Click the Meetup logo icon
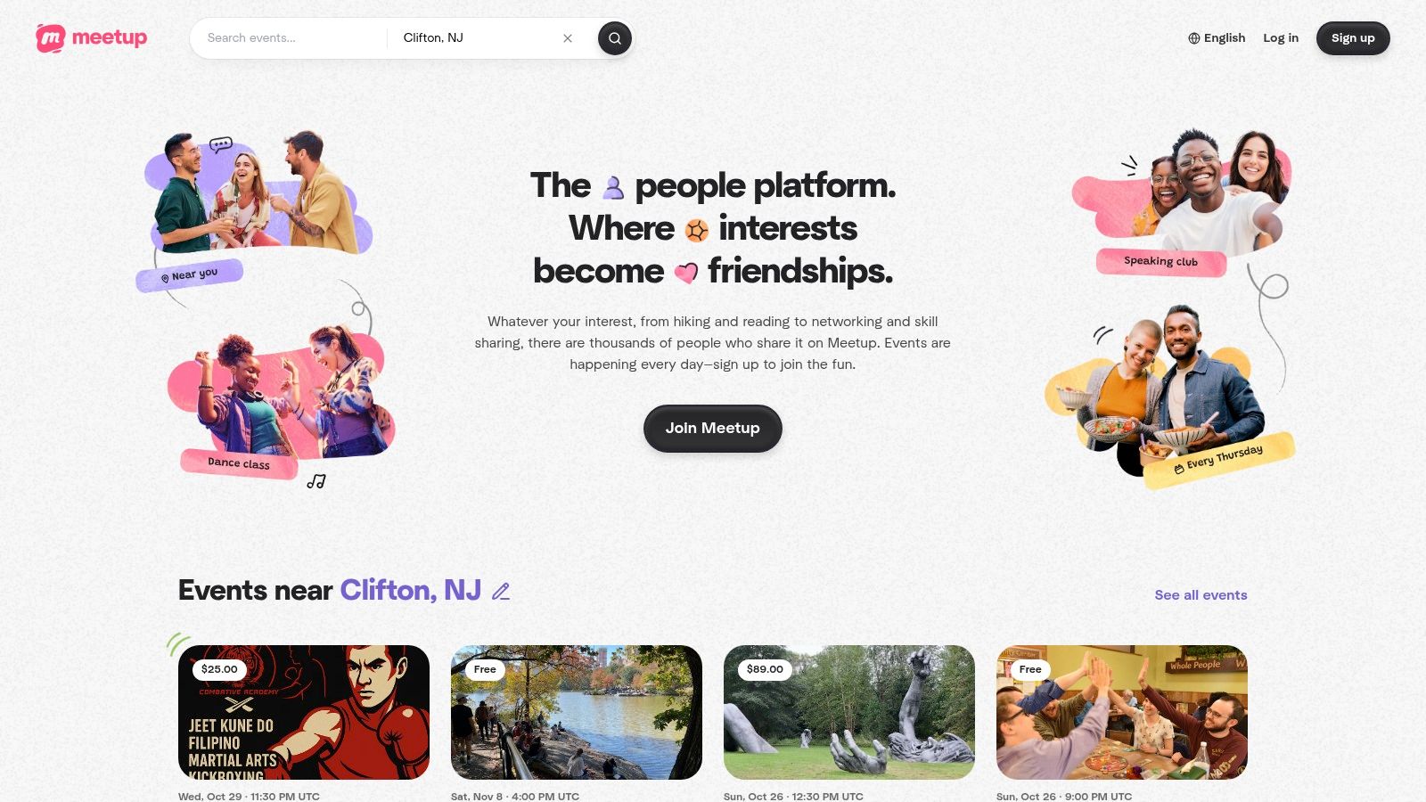This screenshot has width=1426, height=802. tap(51, 38)
